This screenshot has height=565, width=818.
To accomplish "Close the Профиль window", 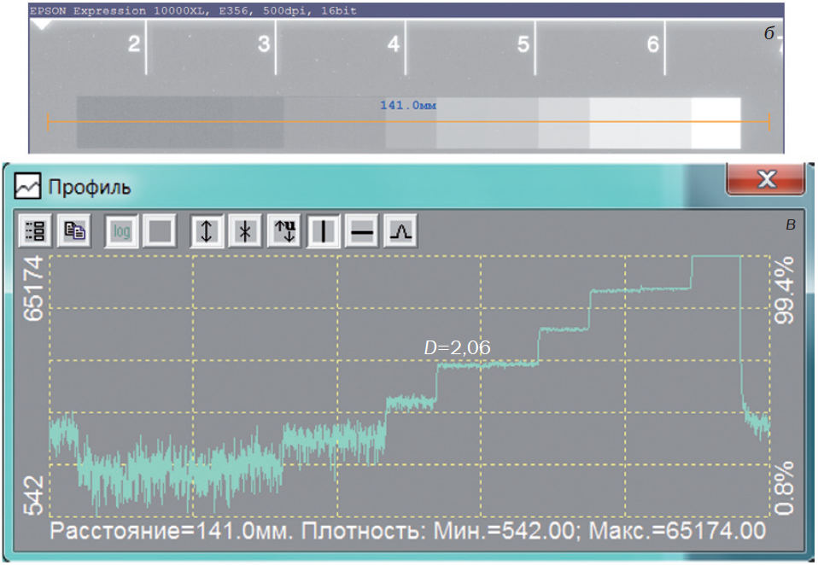I will pos(766,179).
